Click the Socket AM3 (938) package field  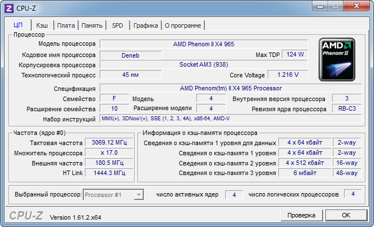tap(204, 65)
